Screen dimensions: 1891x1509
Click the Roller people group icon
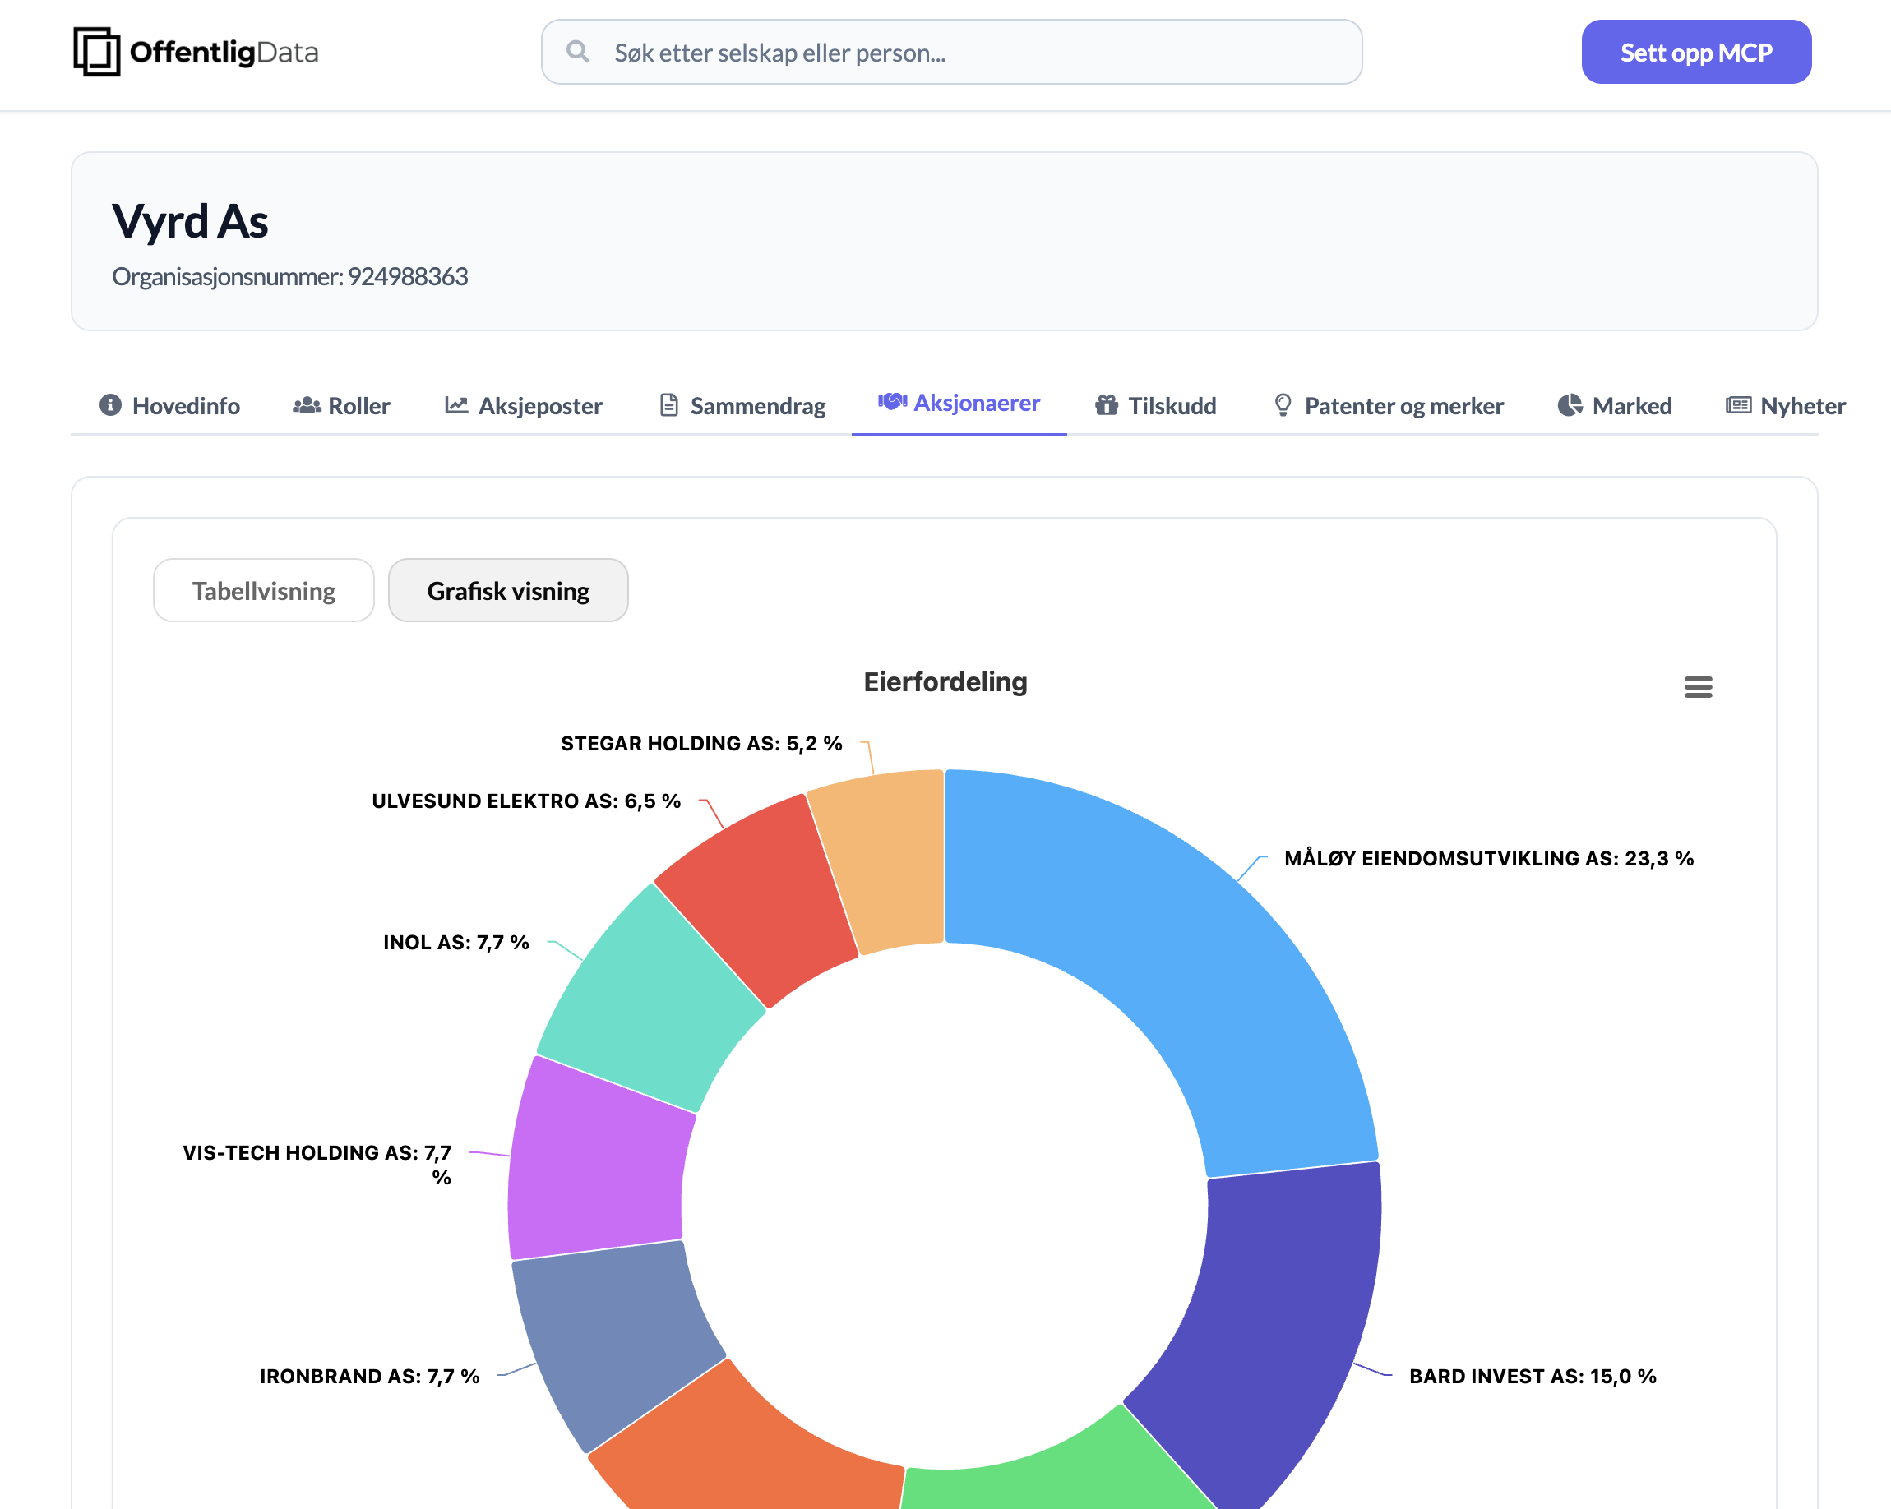[306, 405]
